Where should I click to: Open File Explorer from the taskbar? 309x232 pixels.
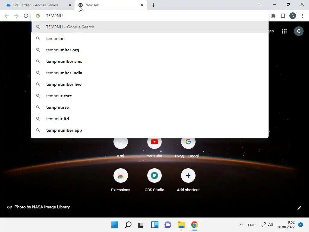tap(181, 225)
